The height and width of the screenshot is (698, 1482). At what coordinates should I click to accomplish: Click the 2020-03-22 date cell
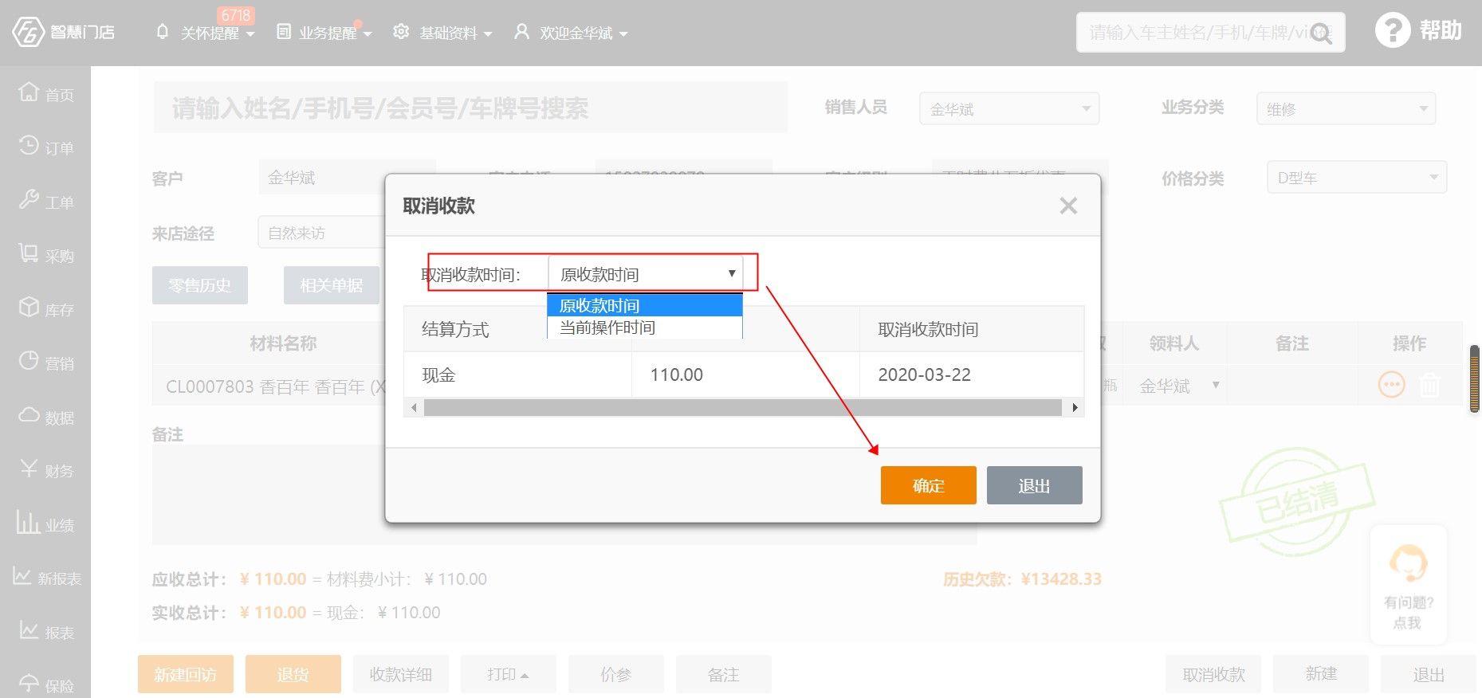(971, 374)
